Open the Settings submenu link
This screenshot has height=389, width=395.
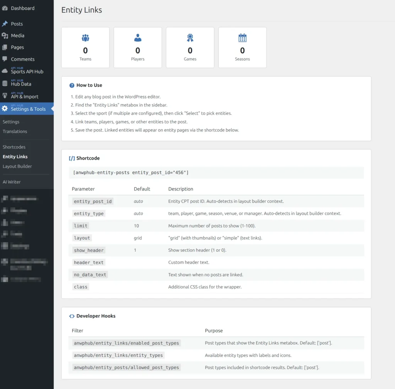tap(11, 121)
